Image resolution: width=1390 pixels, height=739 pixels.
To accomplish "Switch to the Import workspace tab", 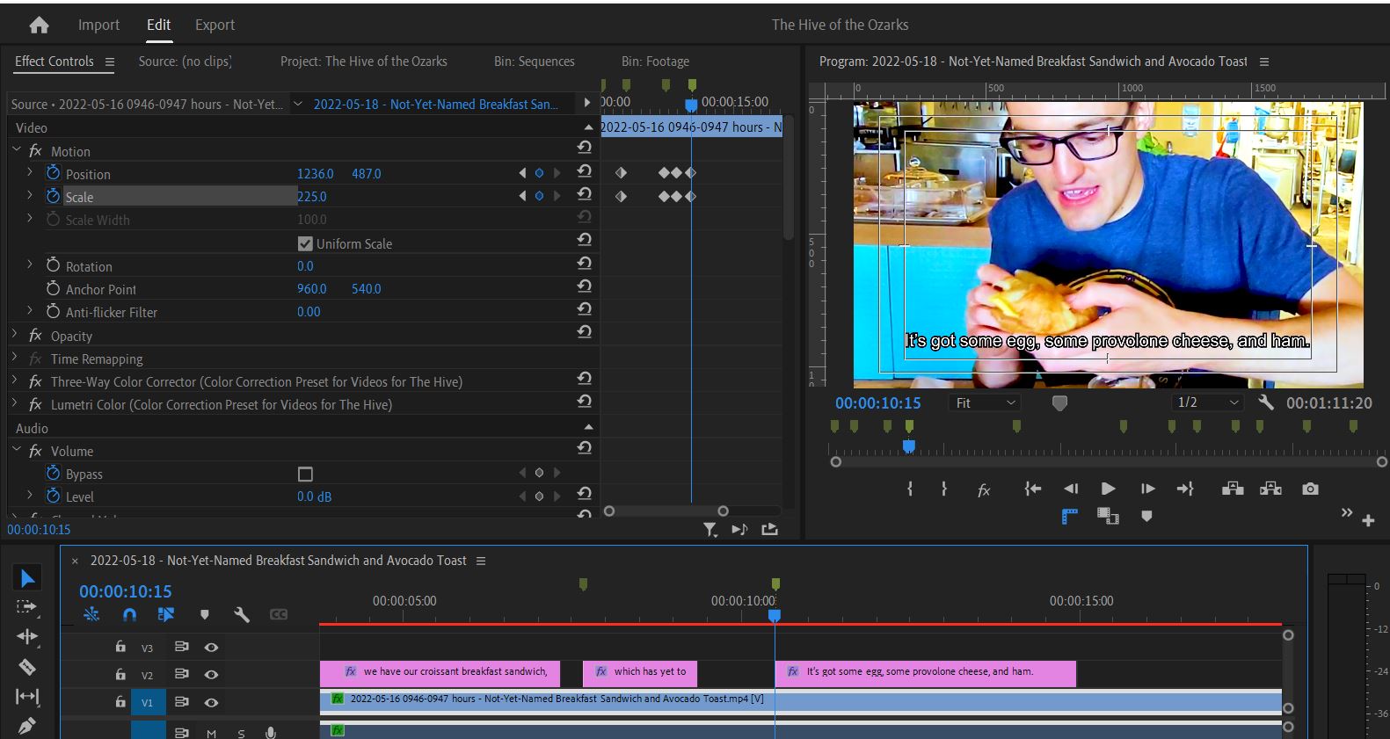I will click(98, 25).
